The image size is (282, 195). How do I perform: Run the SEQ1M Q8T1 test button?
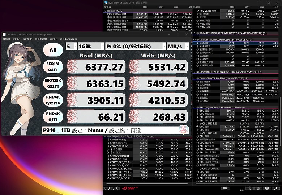tap(53, 66)
